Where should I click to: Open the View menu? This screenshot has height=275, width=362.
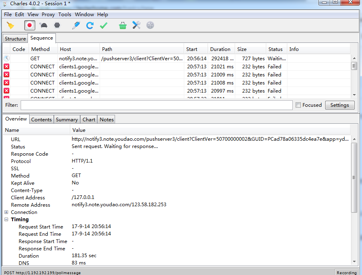coord(33,15)
